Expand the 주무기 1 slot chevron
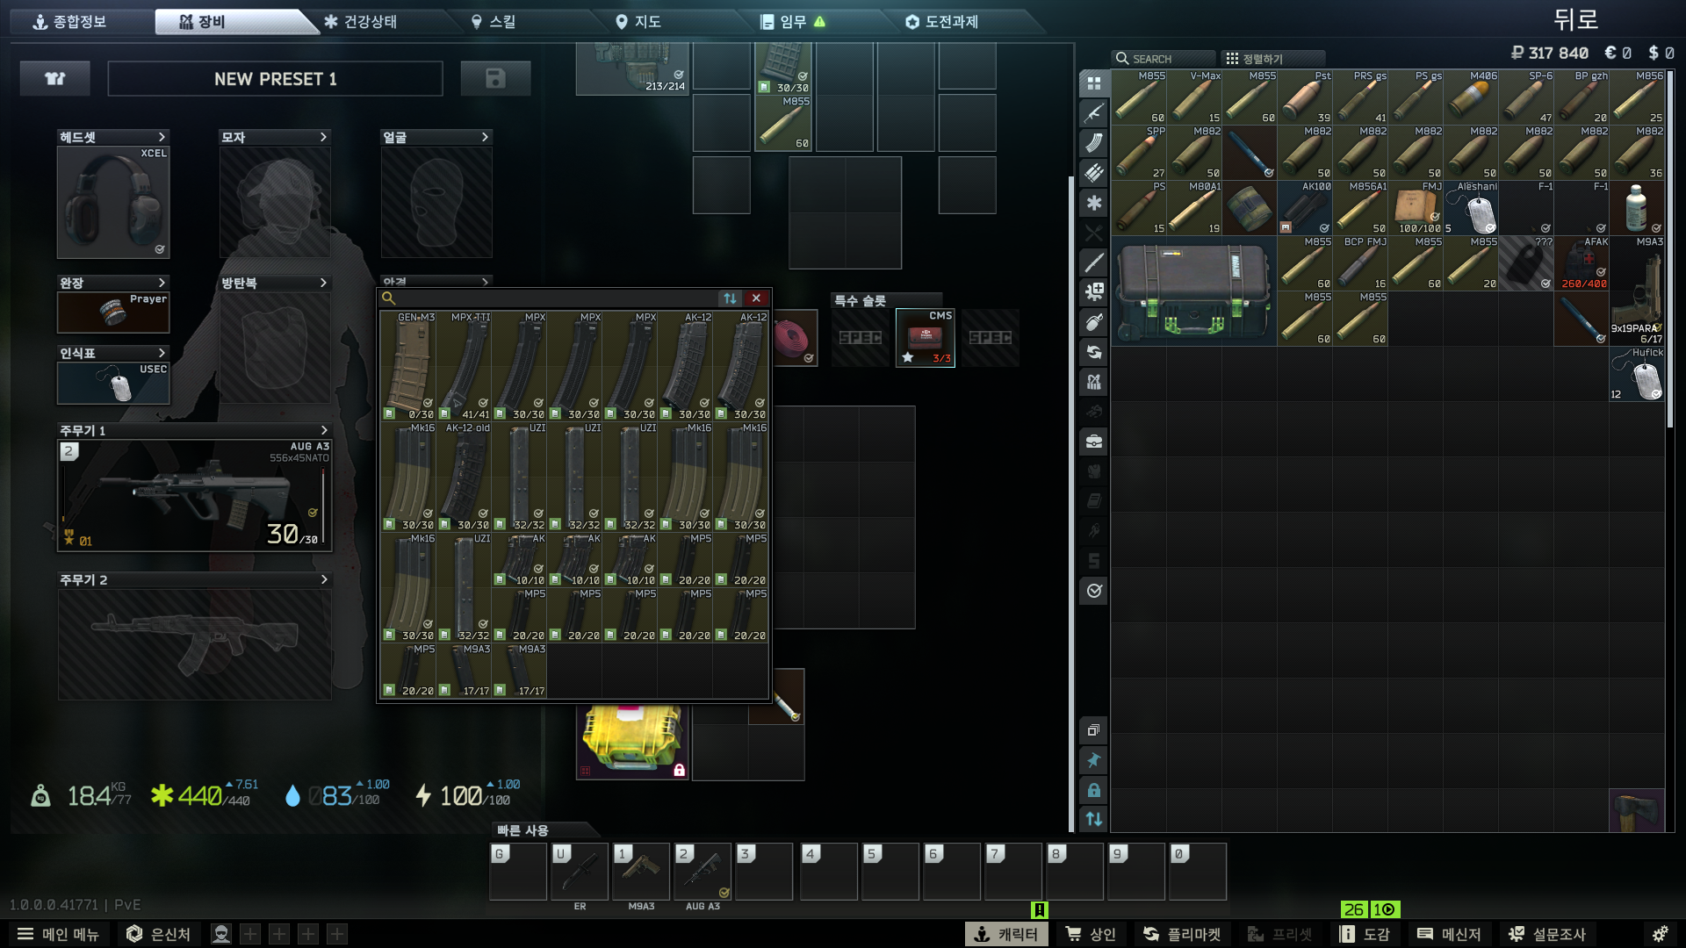This screenshot has width=1686, height=948. tap(324, 430)
